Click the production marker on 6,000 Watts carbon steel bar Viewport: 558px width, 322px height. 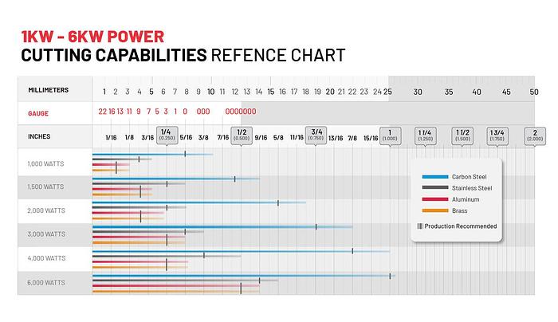point(390,276)
